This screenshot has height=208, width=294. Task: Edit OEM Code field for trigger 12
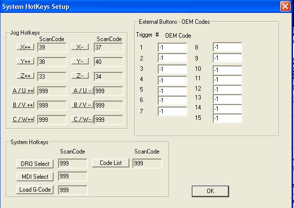(228, 90)
